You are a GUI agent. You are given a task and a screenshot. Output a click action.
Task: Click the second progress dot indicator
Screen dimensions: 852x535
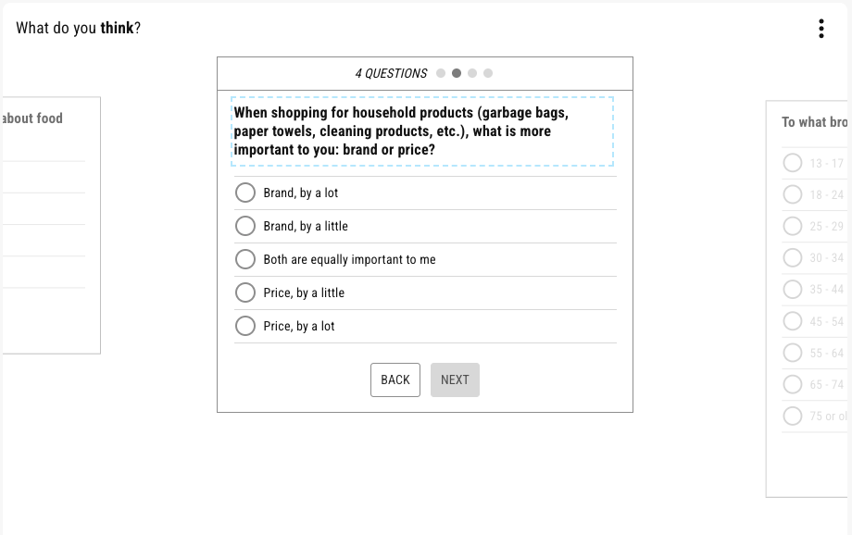tap(457, 74)
